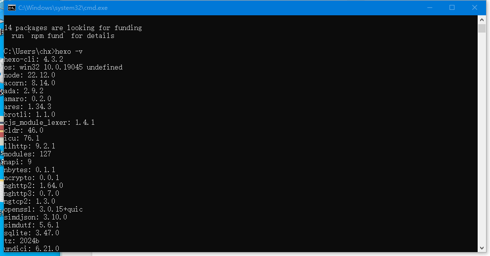Click the line '14 packages are looking for funding'

73,28
